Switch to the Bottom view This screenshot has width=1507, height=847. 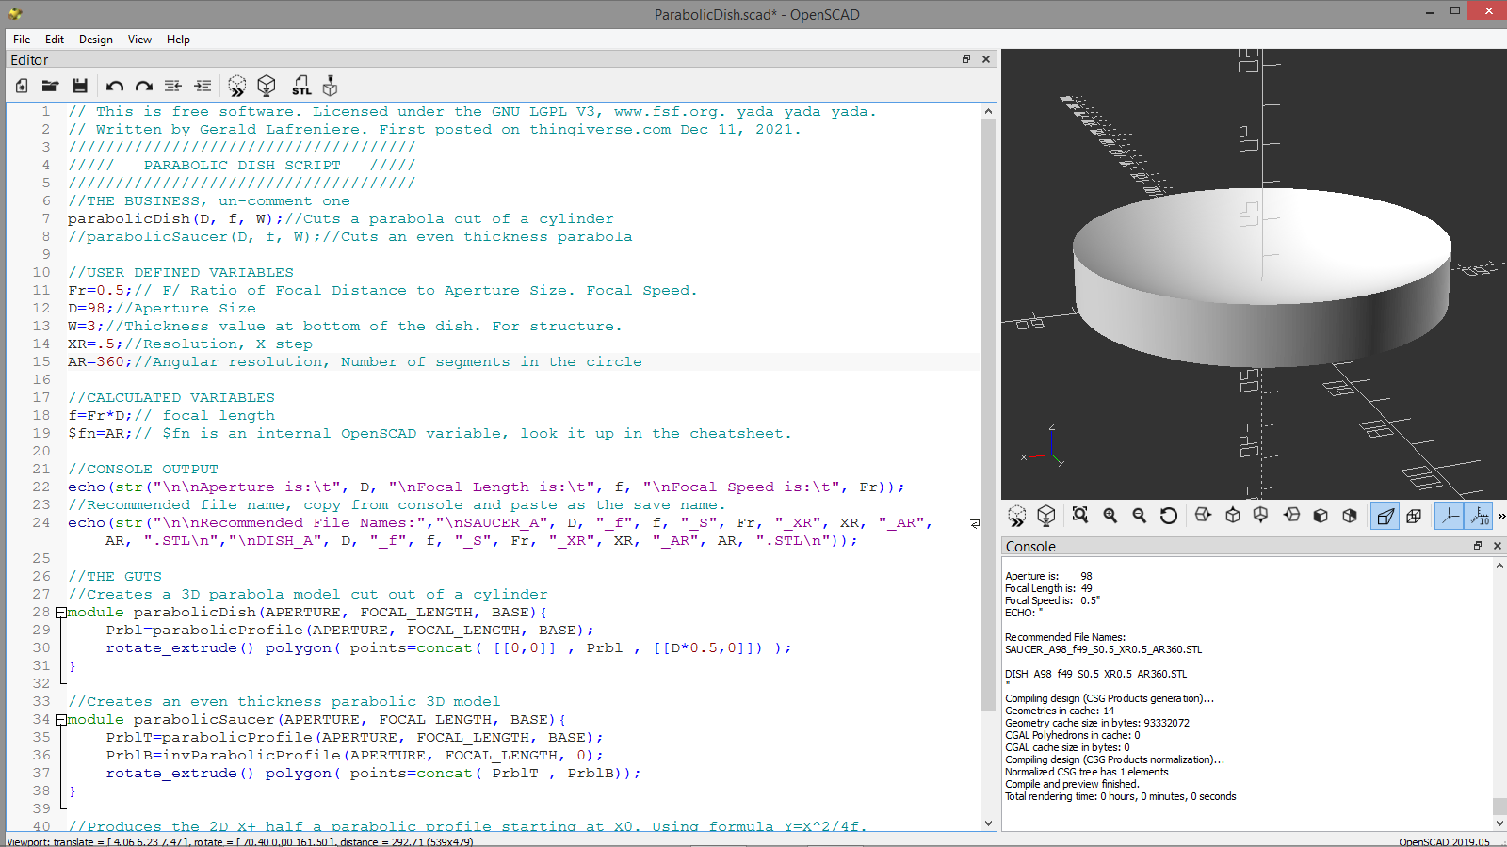coord(1261,516)
